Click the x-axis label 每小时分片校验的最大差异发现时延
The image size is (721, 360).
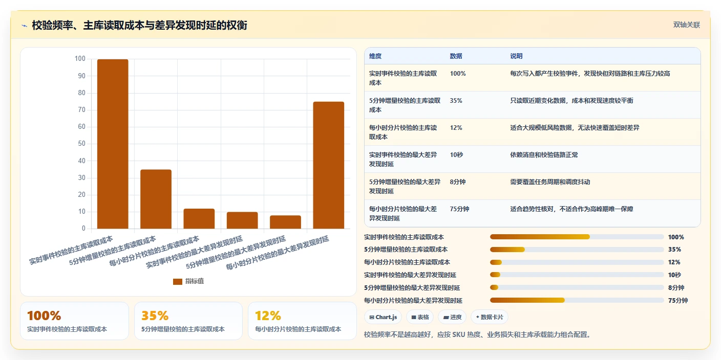pyautogui.click(x=278, y=253)
